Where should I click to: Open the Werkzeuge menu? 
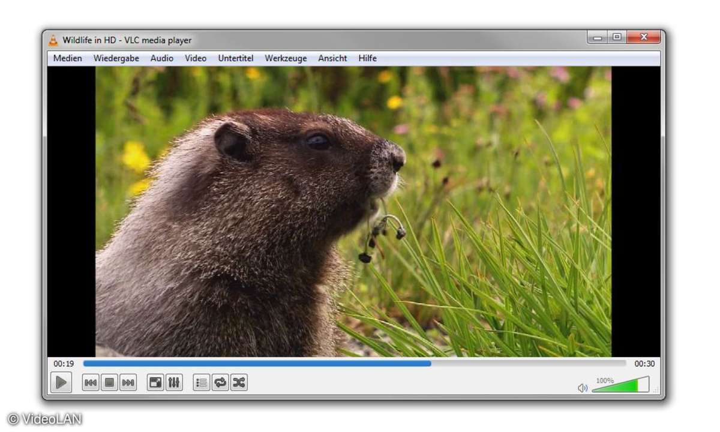click(x=286, y=58)
